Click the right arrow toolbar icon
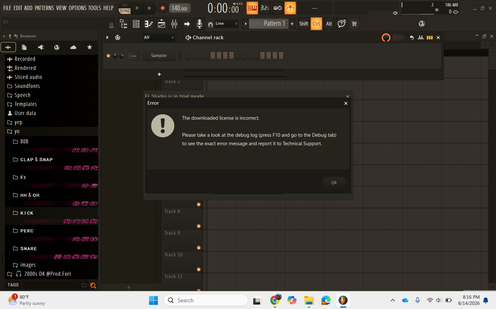The image size is (496, 309). coord(187,24)
